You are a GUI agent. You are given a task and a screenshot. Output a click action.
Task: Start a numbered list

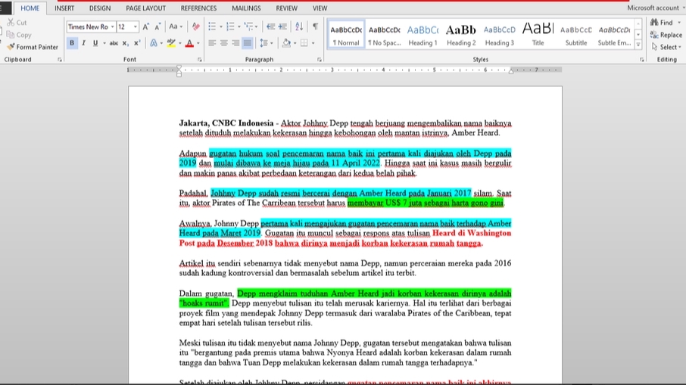click(231, 26)
